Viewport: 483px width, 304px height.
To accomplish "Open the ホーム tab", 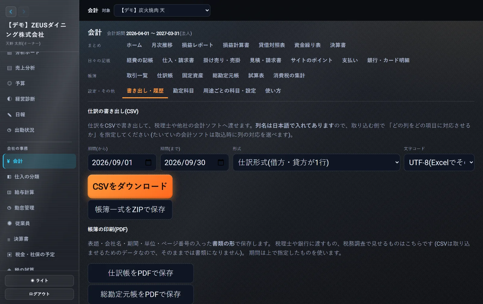I will (x=134, y=45).
